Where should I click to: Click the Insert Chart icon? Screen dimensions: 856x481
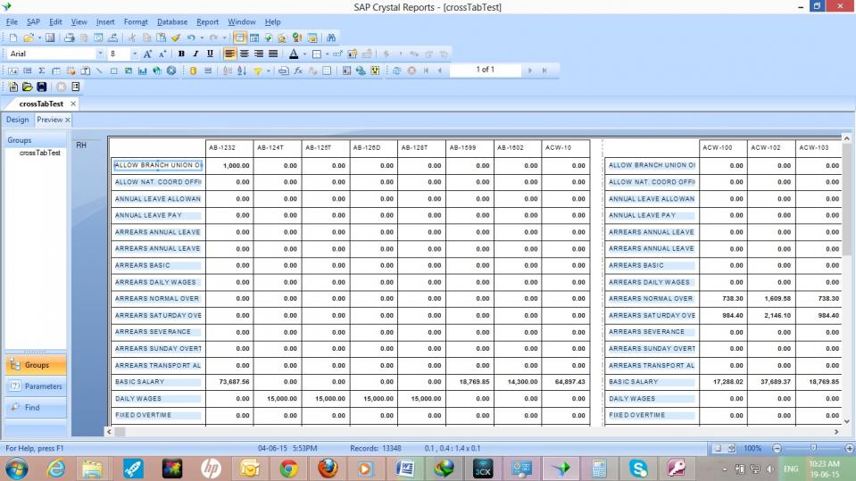pyautogui.click(x=143, y=70)
